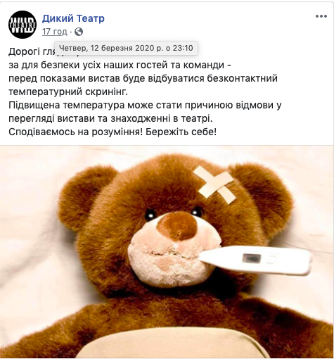Click the line 'Сподіваємось на розуміння! Бережіть себе!'

click(x=113, y=132)
